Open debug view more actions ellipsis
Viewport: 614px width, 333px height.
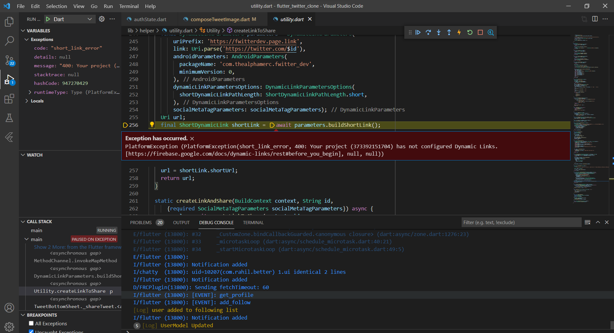[x=112, y=19]
